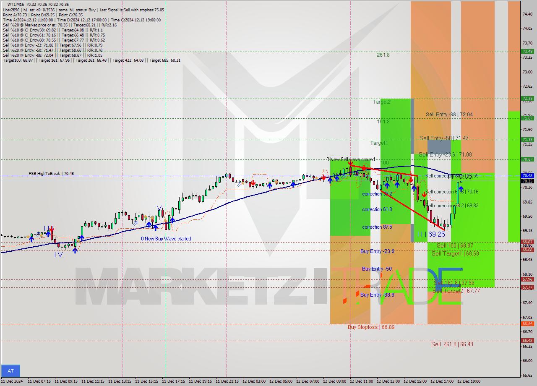
Task: Select the 'correction 61.8' blue label
Action: (x=377, y=209)
